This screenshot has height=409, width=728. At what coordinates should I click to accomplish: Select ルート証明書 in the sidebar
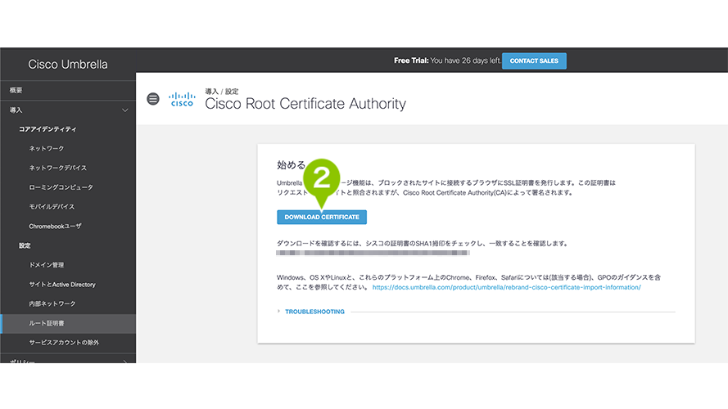point(68,323)
